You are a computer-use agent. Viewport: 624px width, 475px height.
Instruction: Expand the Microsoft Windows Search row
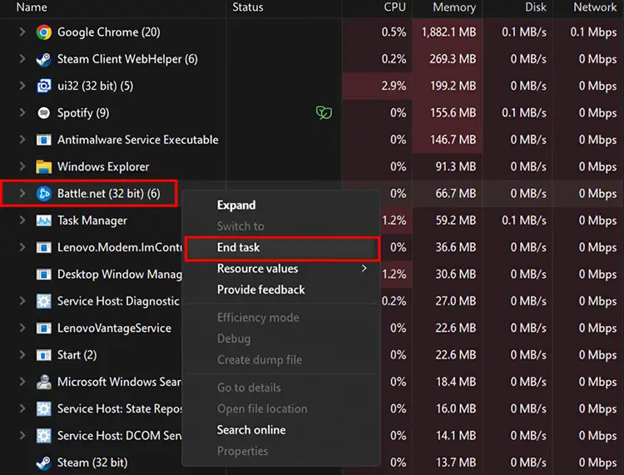coord(22,382)
